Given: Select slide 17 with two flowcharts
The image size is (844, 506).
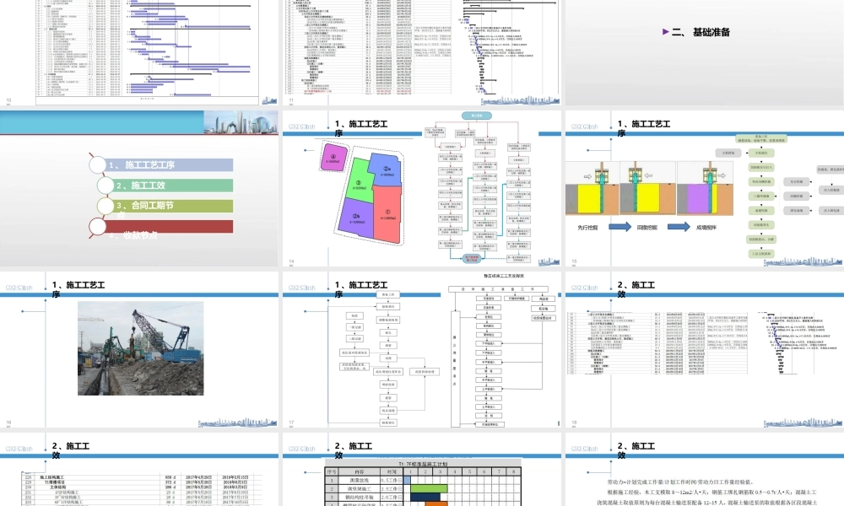Looking at the screenshot, I should [422, 349].
